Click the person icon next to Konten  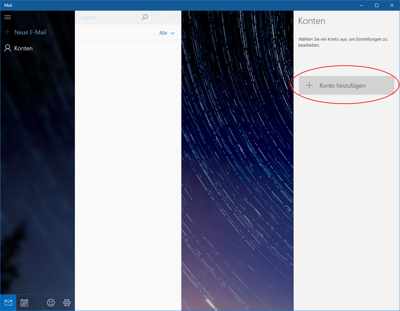(7, 48)
